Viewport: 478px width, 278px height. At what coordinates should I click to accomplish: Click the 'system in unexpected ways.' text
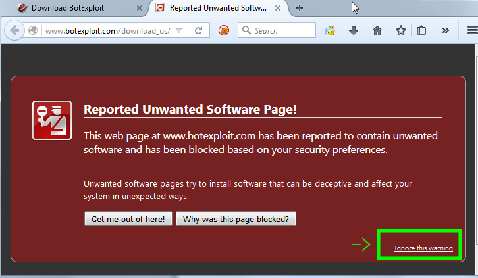[x=136, y=197]
